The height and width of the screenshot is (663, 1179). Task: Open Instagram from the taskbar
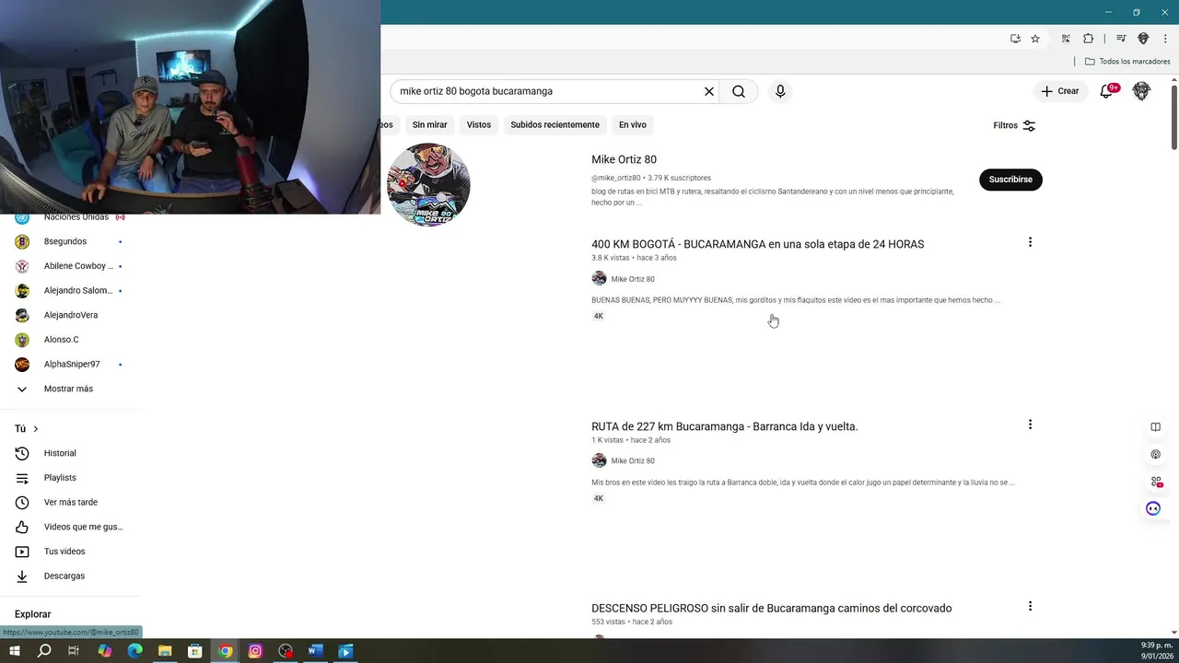255,651
